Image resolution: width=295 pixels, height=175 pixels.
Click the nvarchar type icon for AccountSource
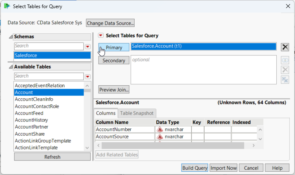click(x=160, y=137)
